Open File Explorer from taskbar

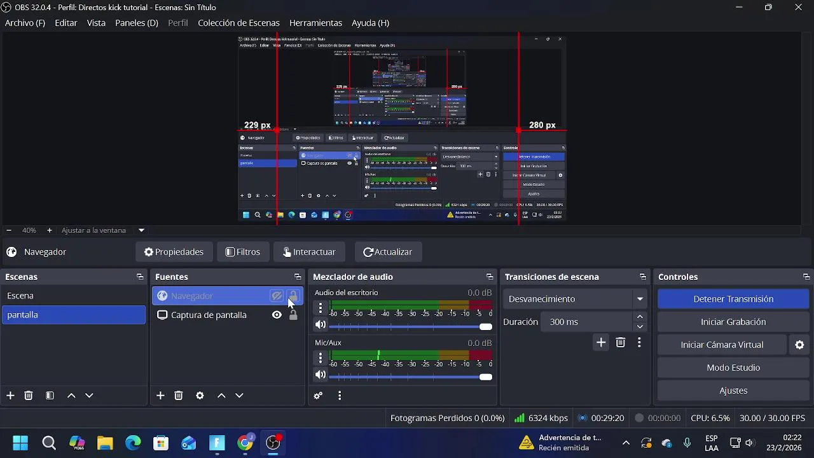point(105,443)
